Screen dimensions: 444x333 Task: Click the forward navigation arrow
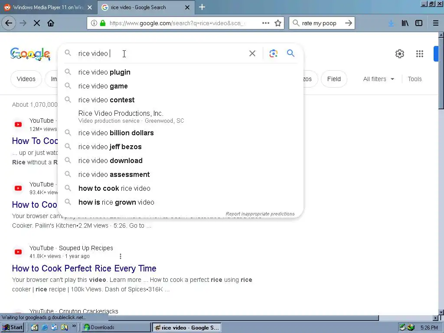coord(23,23)
